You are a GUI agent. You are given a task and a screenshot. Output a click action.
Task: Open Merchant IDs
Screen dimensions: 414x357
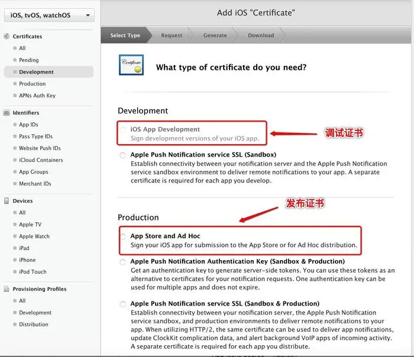pos(35,183)
